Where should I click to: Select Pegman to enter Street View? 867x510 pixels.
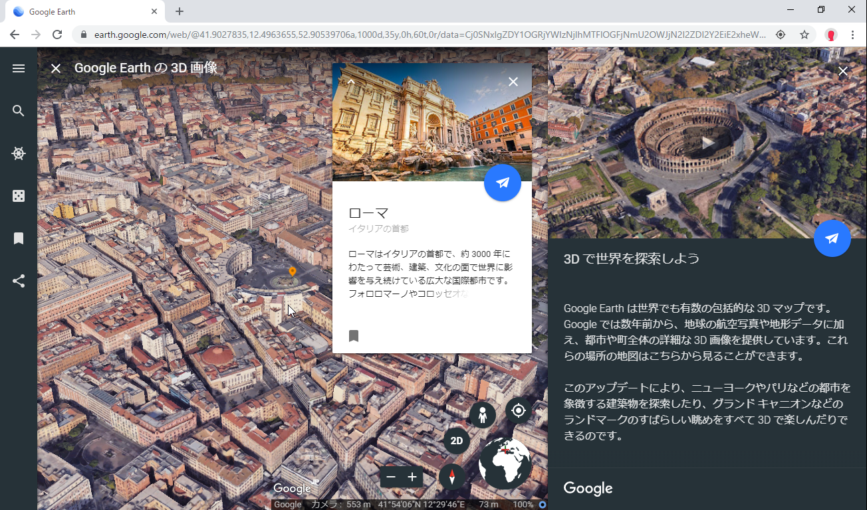[x=482, y=414]
